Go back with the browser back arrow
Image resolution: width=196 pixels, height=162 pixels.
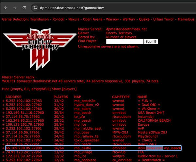pyautogui.click(x=6, y=8)
